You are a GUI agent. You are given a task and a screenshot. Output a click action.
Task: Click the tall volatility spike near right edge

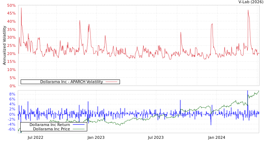point(248,10)
